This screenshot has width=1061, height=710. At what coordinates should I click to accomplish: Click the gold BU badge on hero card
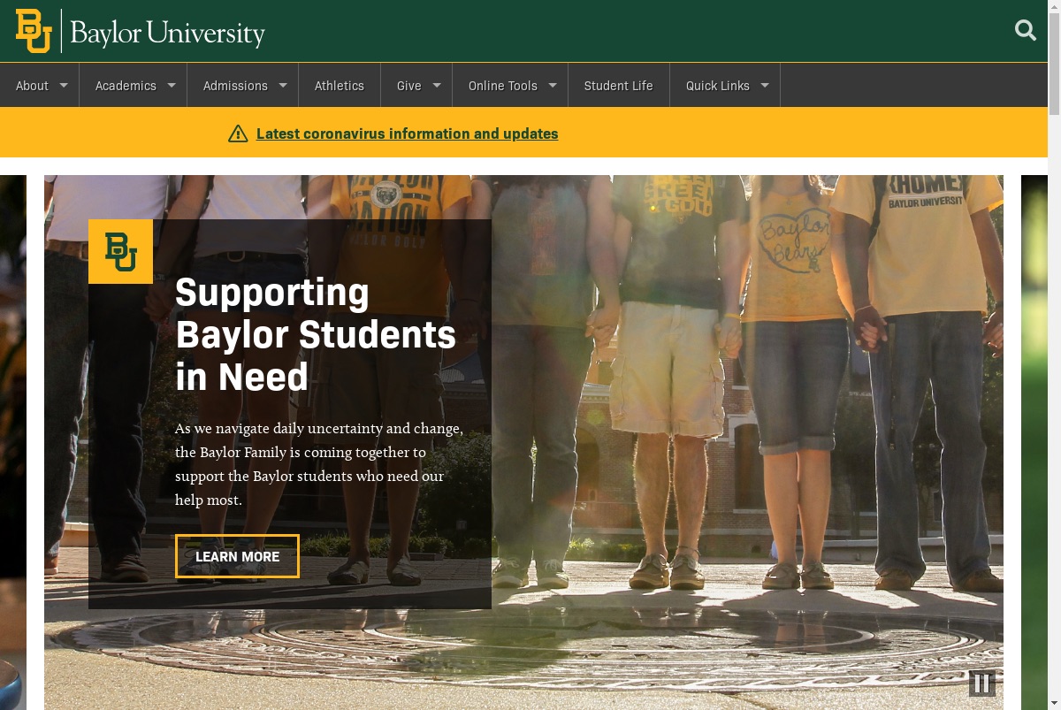coord(120,251)
